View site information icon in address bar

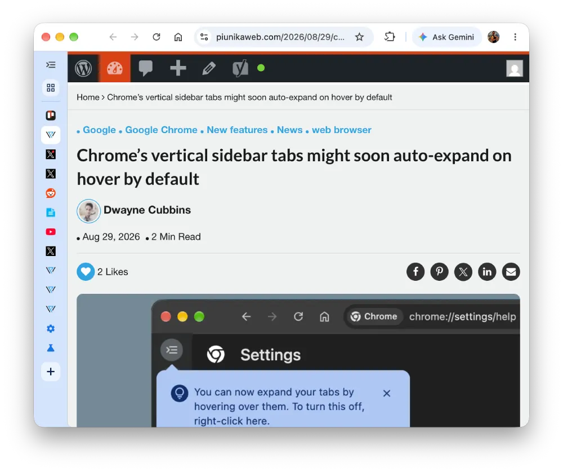point(204,37)
